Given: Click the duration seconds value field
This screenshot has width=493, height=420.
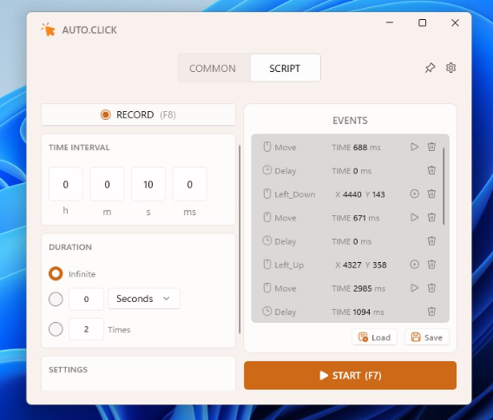Looking at the screenshot, I should tap(86, 299).
